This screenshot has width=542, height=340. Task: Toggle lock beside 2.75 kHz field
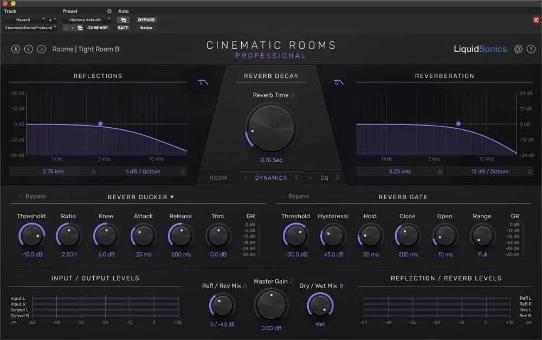point(93,171)
